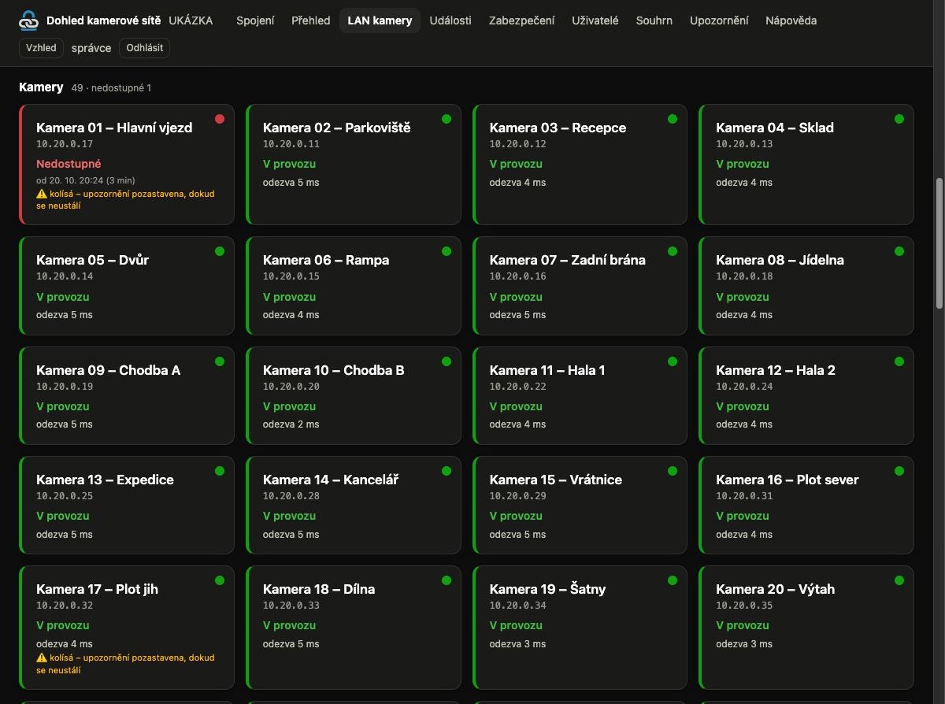945x704 pixels.
Task: Click the green status dot on Kamera 12
Action: coord(899,361)
